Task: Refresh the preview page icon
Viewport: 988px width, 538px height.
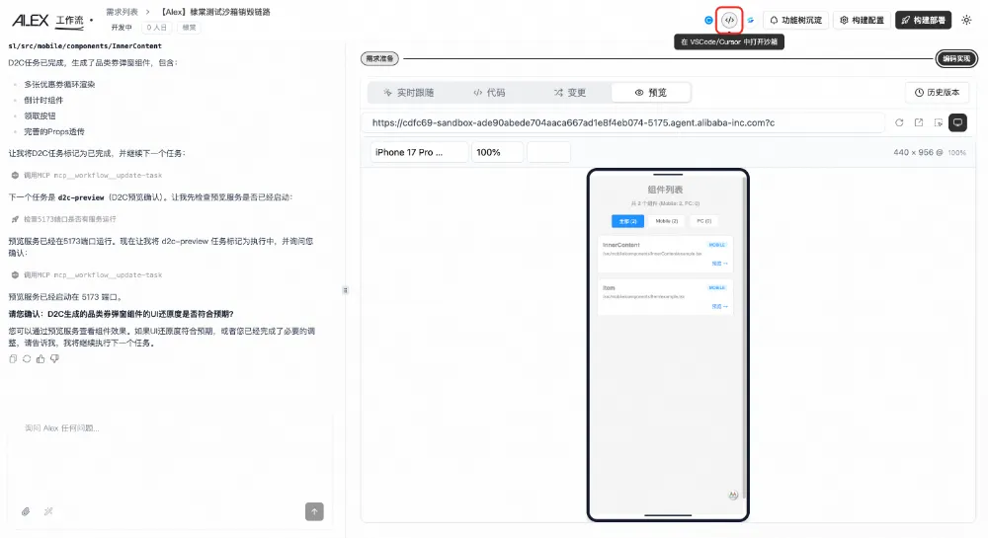Action: (899, 122)
